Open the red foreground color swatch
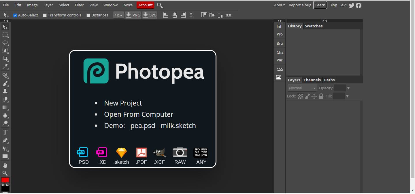The width and height of the screenshot is (415, 194). point(5,180)
